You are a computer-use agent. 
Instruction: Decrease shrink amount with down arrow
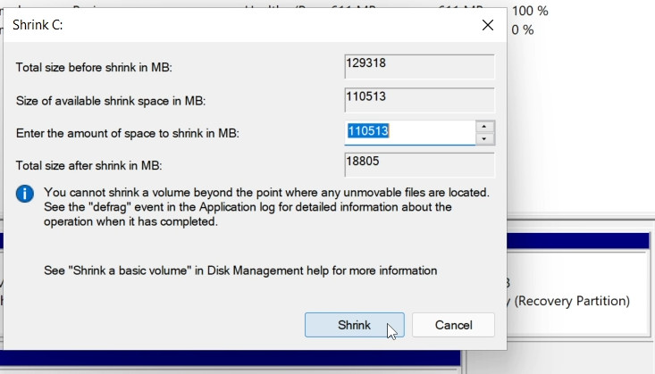point(484,139)
